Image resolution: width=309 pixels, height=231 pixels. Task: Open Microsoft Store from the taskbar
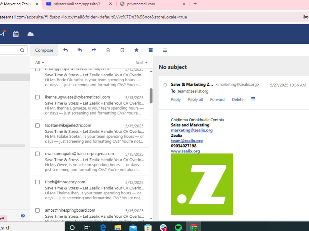pos(148,228)
